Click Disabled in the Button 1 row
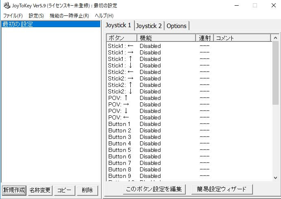 [150, 124]
